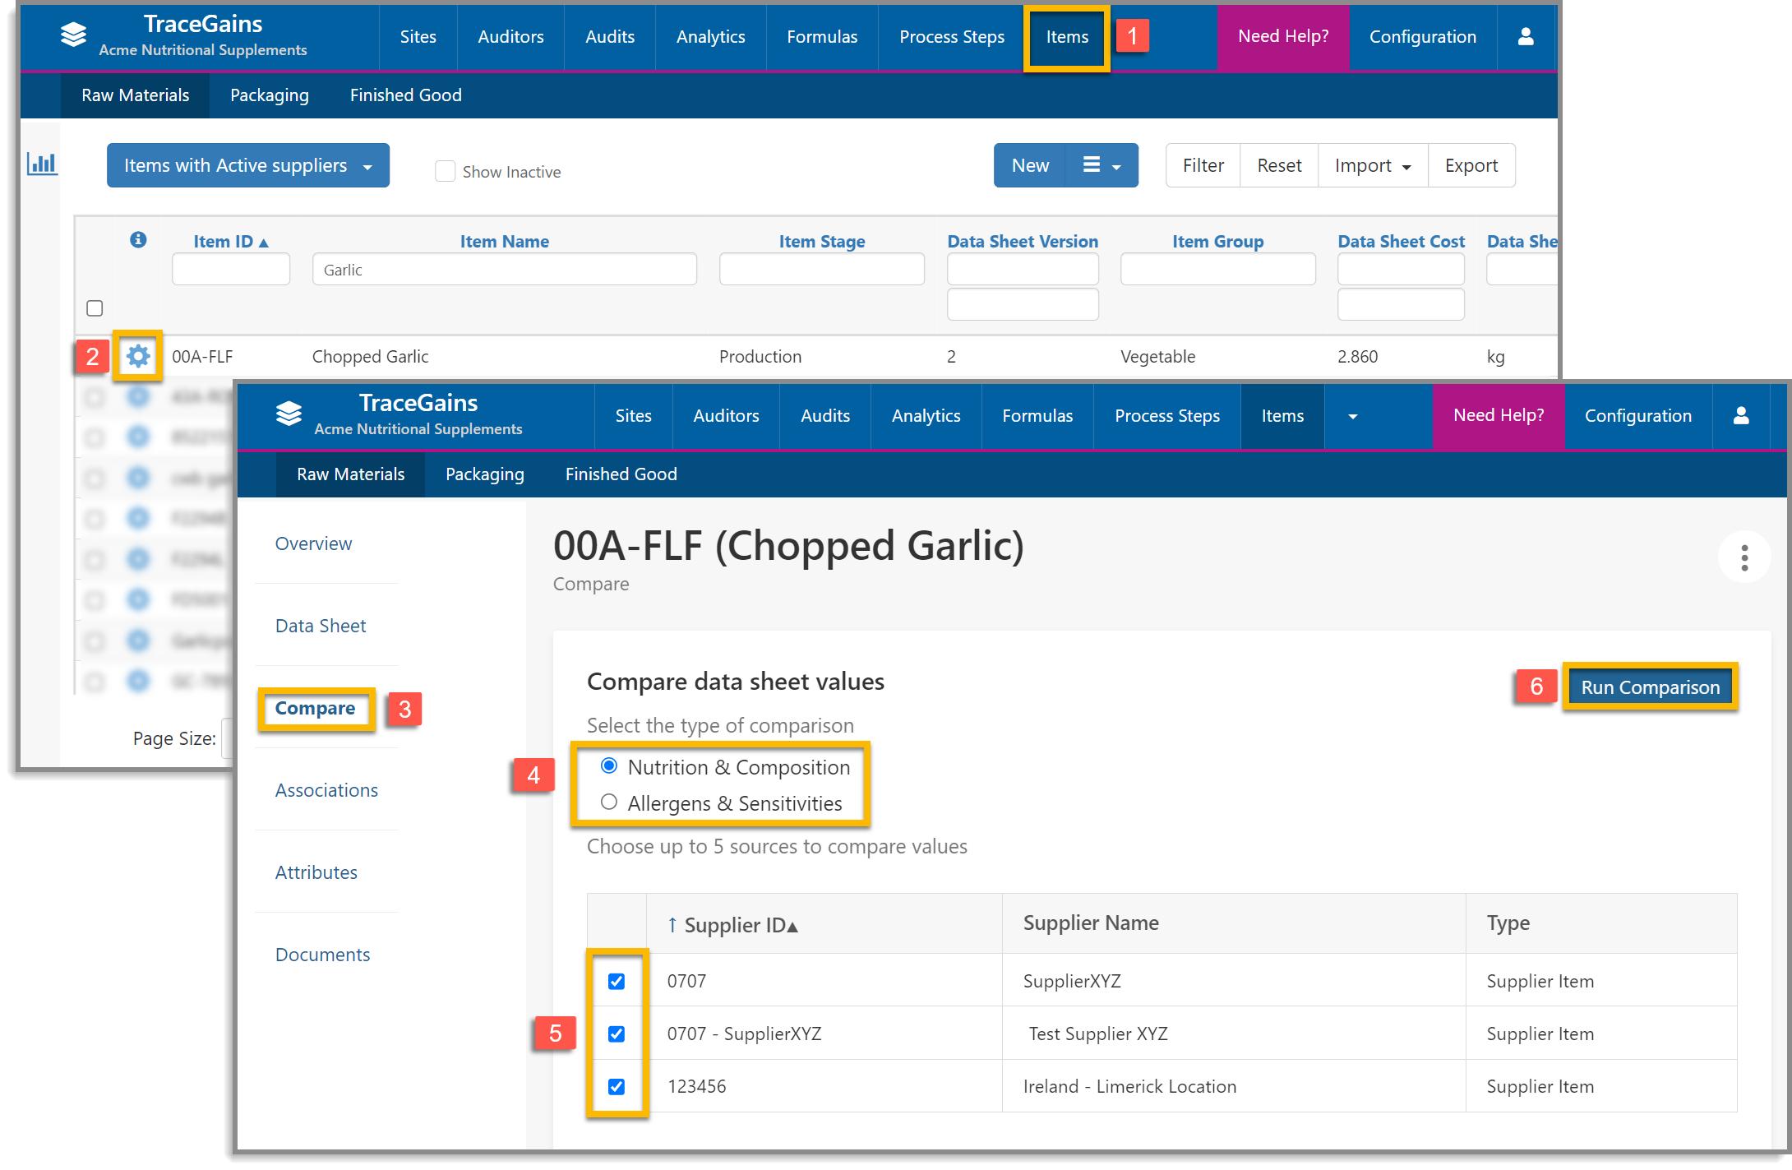Open the Items menu in the back window

point(1067,37)
